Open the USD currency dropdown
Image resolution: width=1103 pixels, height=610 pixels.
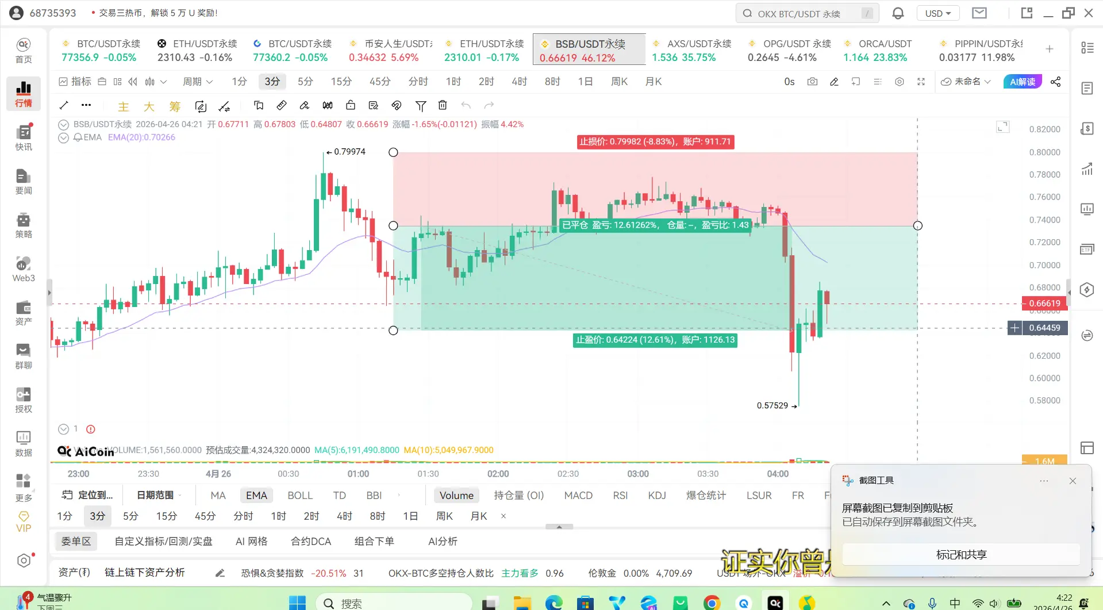click(938, 13)
